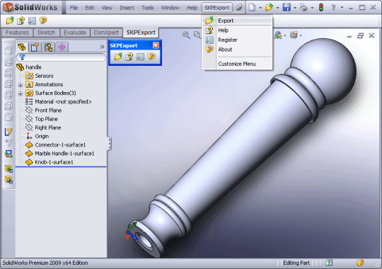Open the Insert menu

127,8
